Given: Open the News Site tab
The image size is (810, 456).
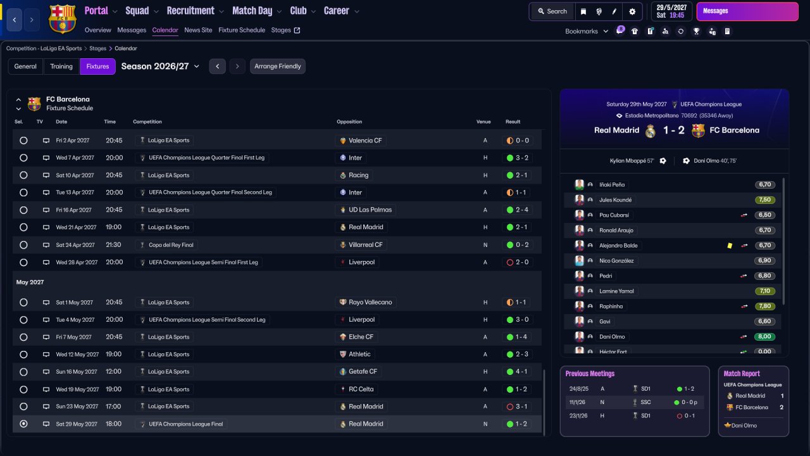Looking at the screenshot, I should [x=198, y=30].
